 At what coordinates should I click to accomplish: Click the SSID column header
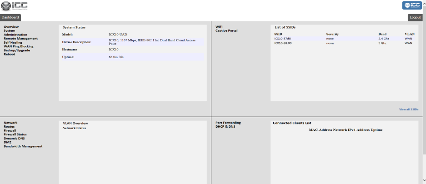click(278, 34)
